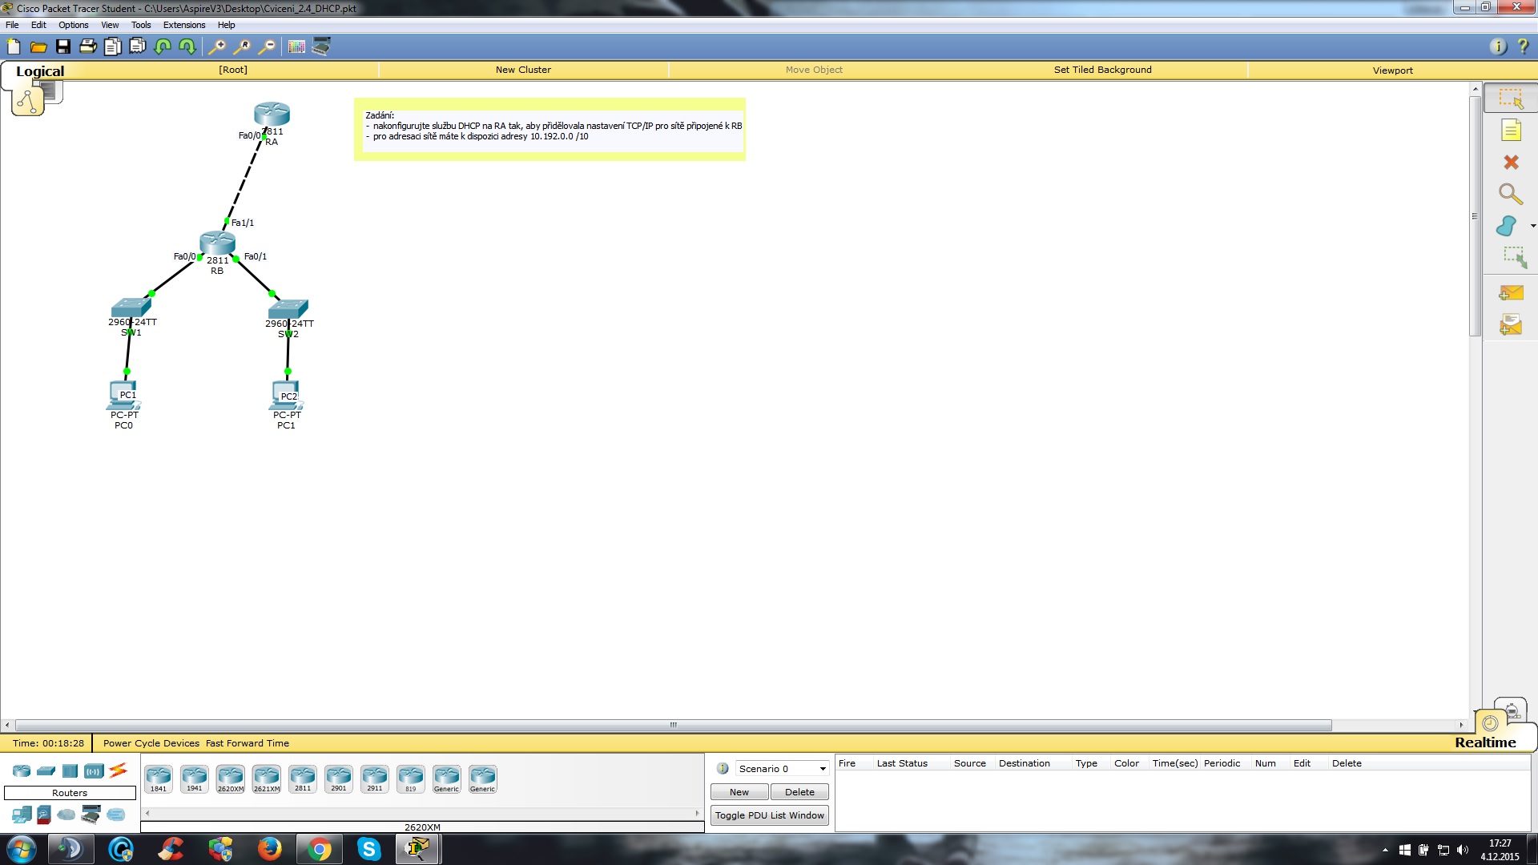This screenshot has height=865, width=1538.
Task: Choose the Connections lightning bolt category
Action: [x=118, y=770]
